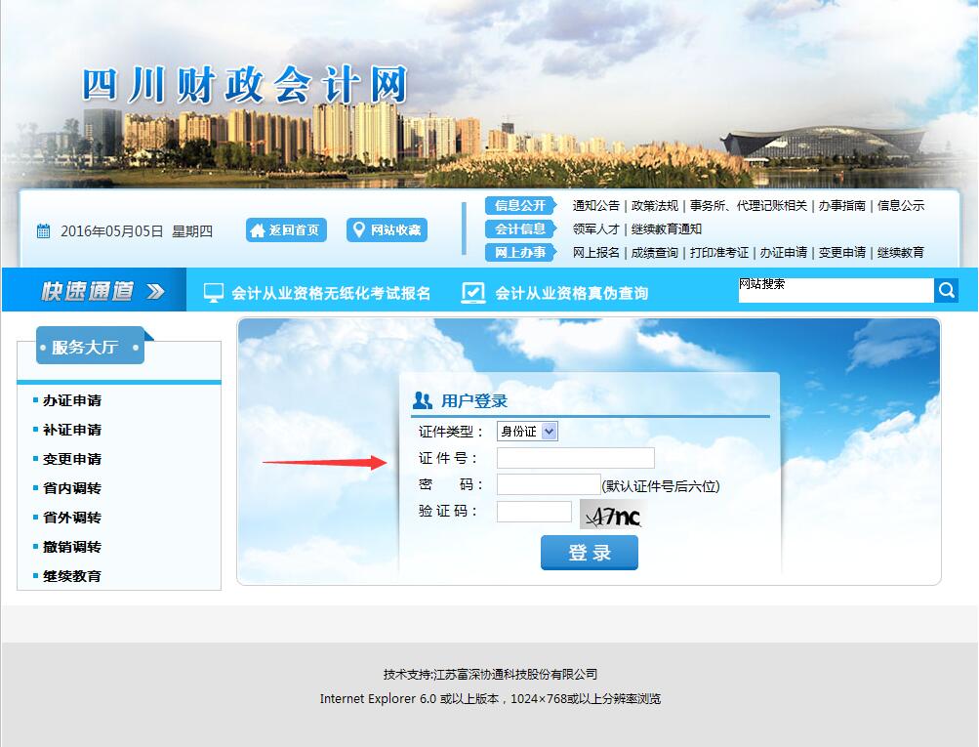This screenshot has width=979, height=747.
Task: Click the 快速通道 double-arrow icon
Action: [155, 291]
